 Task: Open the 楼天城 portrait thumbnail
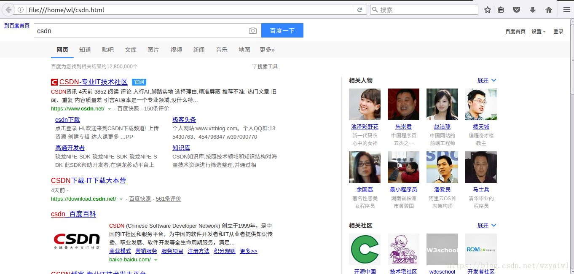481,104
